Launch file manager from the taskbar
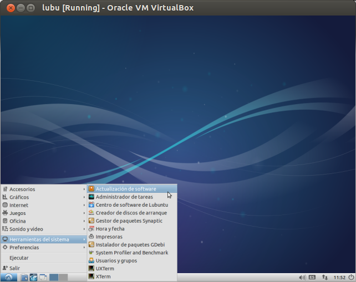Viewport: 356px width, 282px height. (24, 277)
